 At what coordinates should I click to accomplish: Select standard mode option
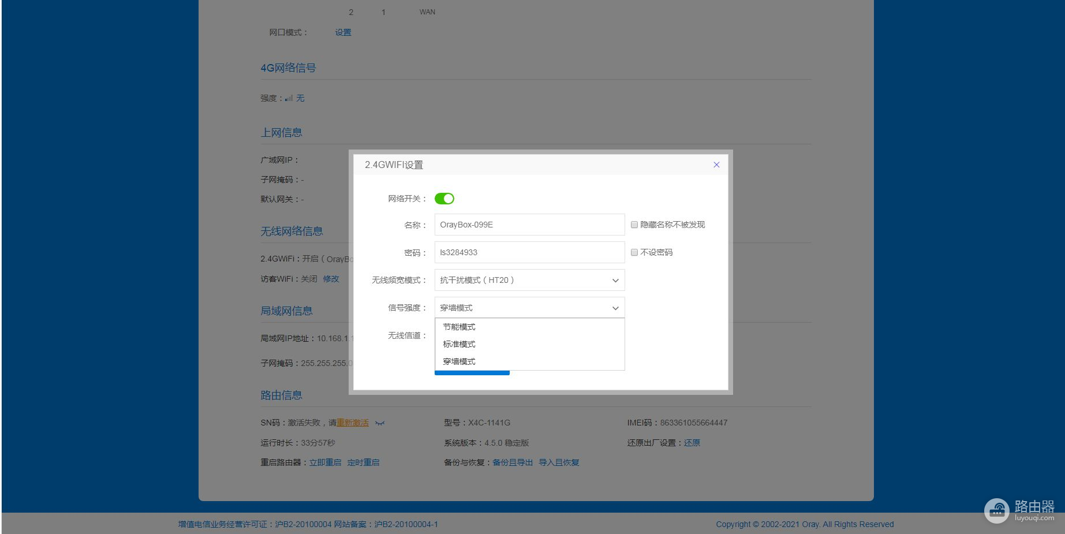coord(459,344)
